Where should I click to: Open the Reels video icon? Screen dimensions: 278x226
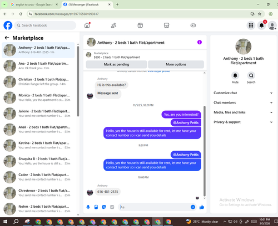(140, 25)
